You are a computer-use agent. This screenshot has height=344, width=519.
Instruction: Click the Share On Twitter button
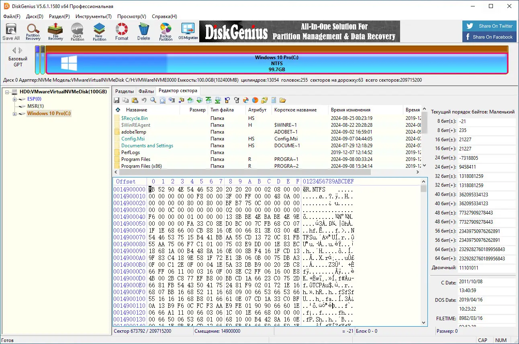point(489,26)
